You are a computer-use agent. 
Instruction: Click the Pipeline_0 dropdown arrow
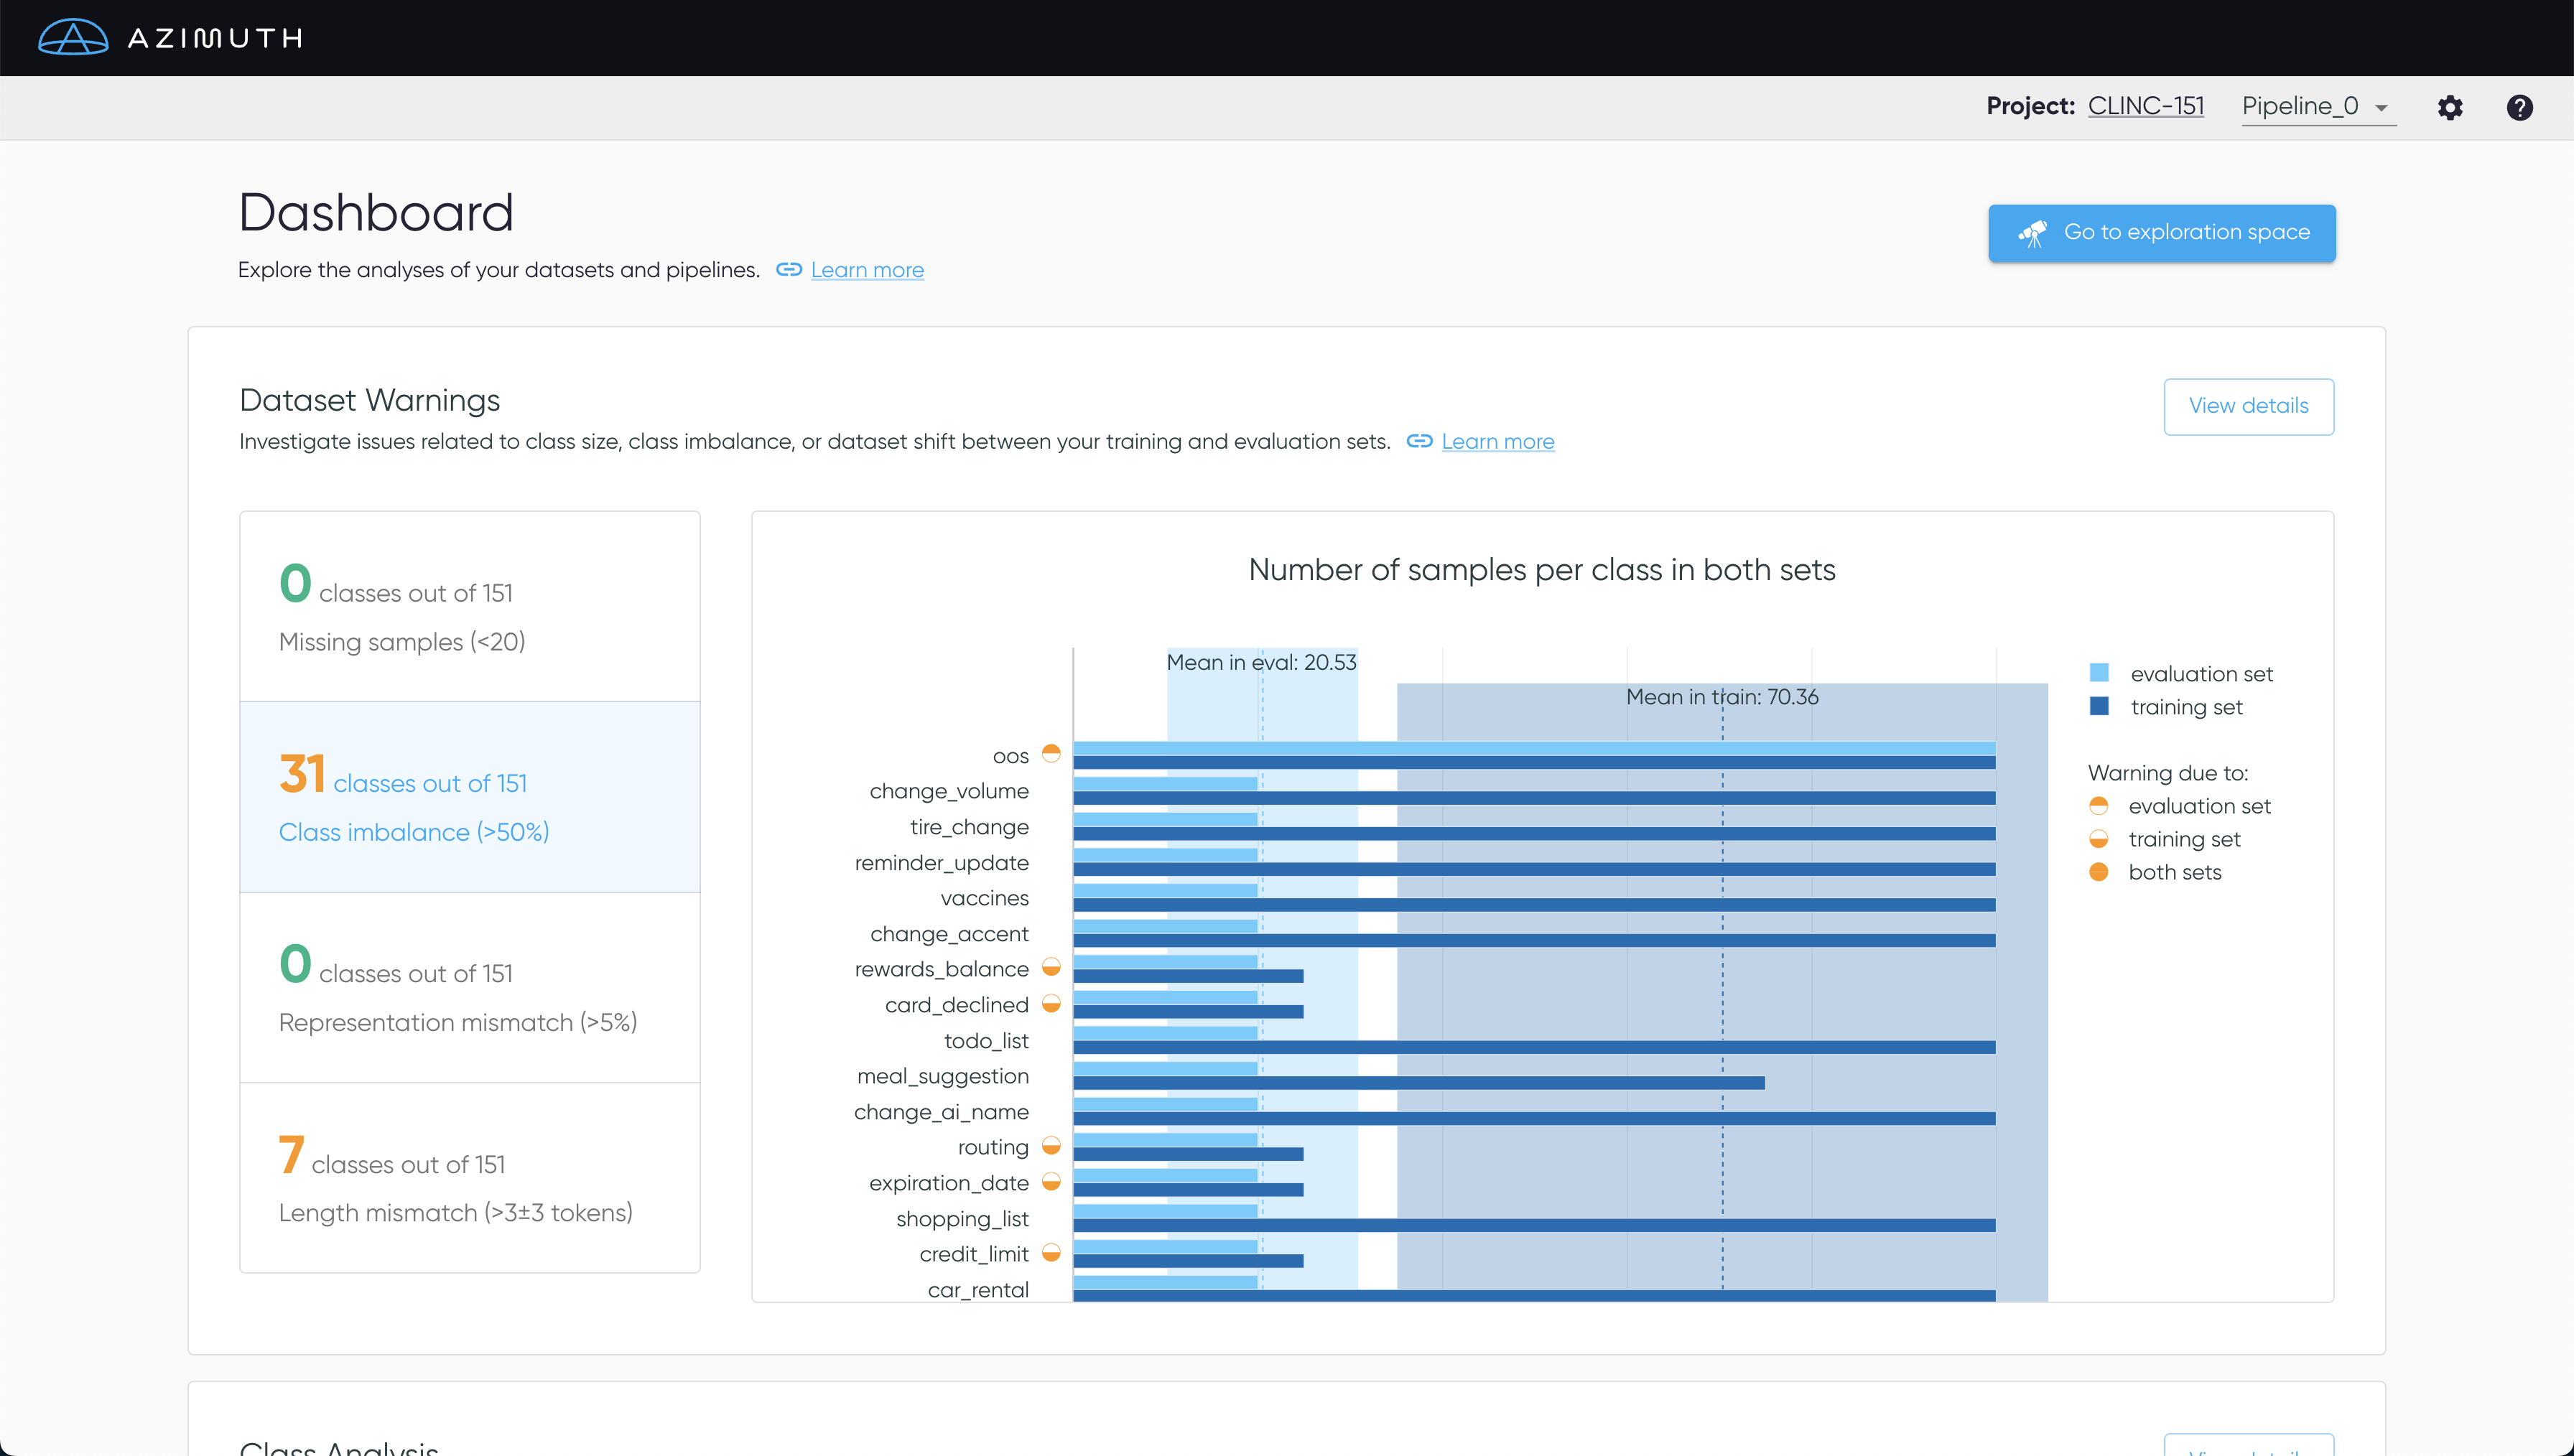2381,108
